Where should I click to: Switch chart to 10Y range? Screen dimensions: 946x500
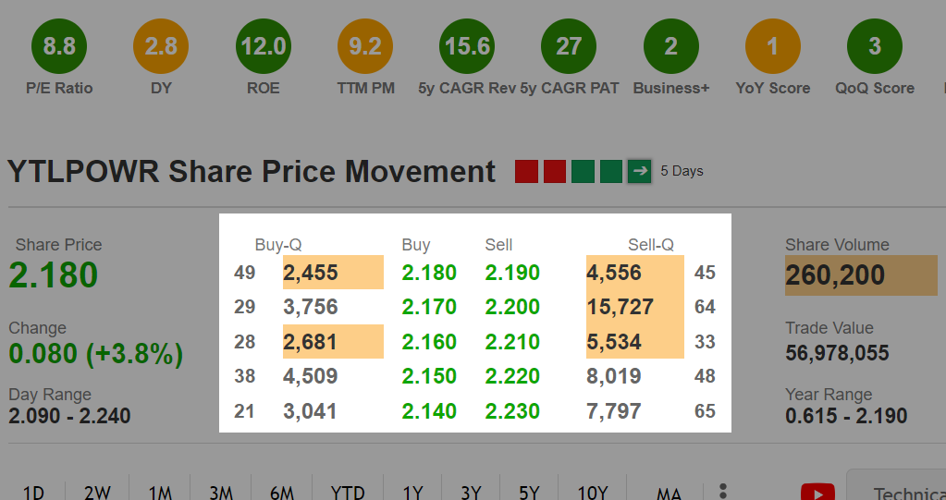593,493
